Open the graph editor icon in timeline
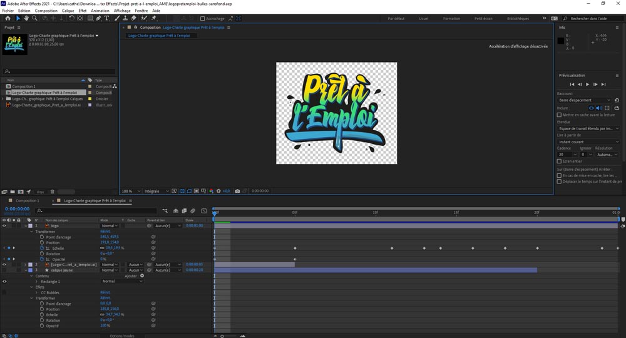 [203, 211]
